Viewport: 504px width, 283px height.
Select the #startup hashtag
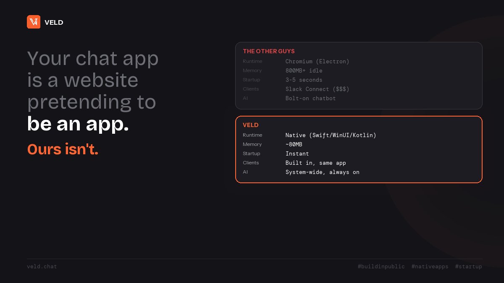[x=469, y=267]
